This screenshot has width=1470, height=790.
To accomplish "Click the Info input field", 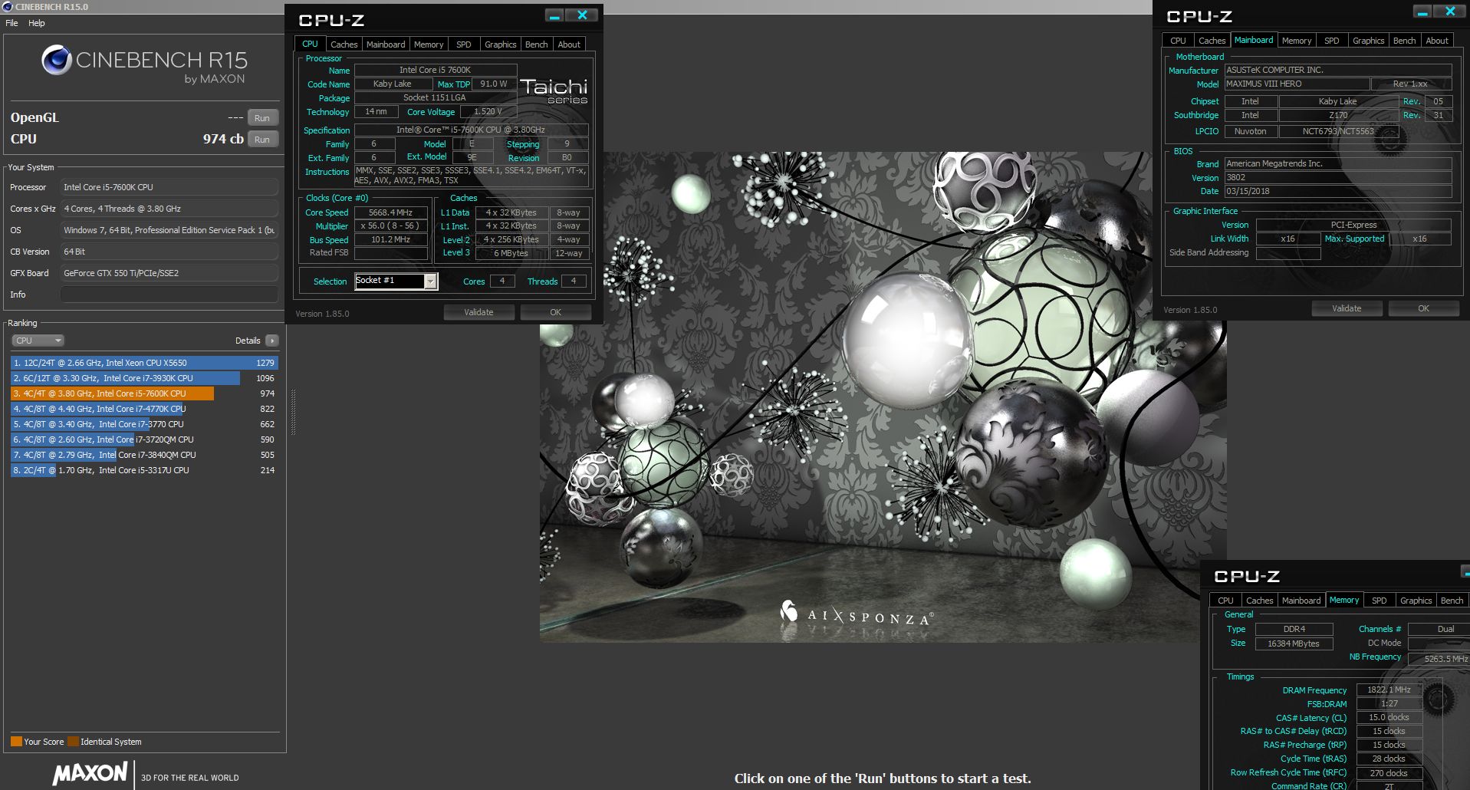I will coord(169,295).
